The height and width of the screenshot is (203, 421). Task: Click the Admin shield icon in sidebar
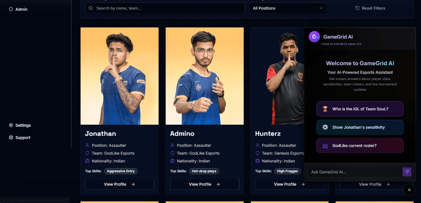(11, 9)
